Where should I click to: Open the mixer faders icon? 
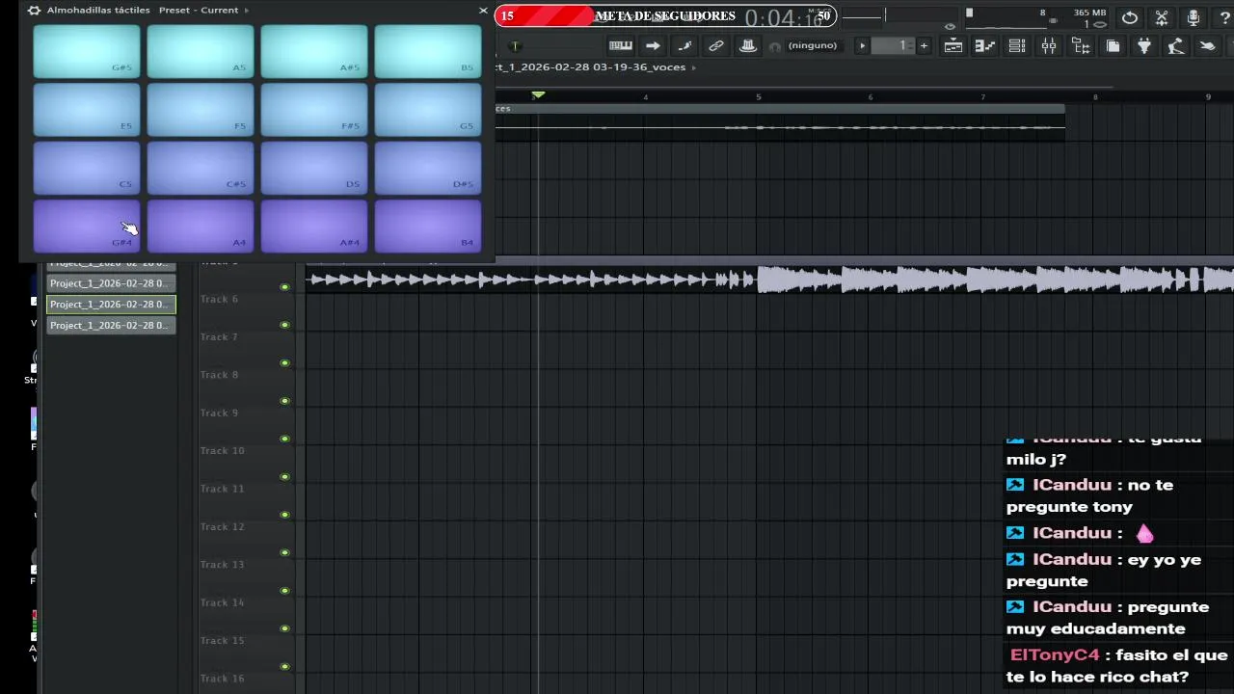coord(1049,45)
